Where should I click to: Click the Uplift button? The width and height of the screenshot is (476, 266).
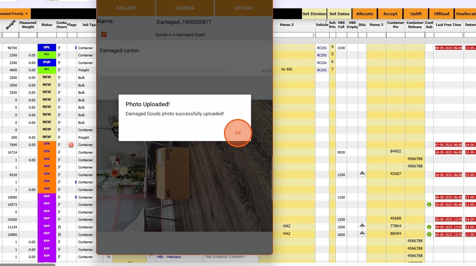pyautogui.click(x=416, y=14)
